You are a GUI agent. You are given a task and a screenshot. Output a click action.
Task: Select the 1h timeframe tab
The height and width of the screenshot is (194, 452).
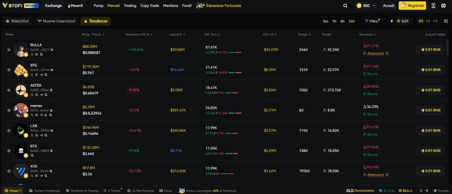coord(334,21)
